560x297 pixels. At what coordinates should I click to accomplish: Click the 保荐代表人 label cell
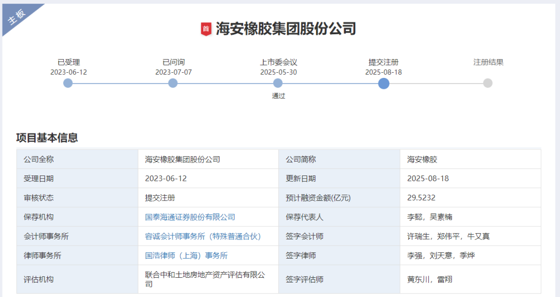click(x=339, y=217)
